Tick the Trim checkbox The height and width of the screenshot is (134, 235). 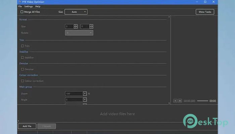click(22, 46)
